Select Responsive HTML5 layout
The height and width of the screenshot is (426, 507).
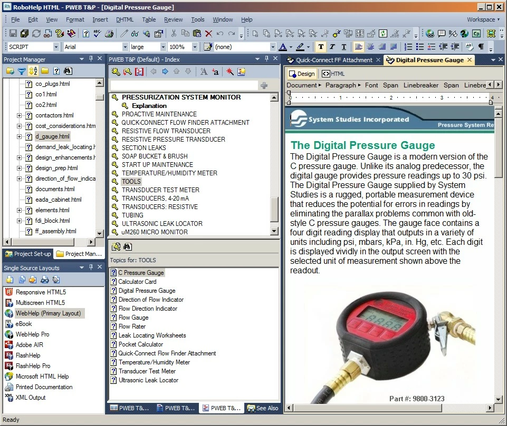[x=41, y=292]
